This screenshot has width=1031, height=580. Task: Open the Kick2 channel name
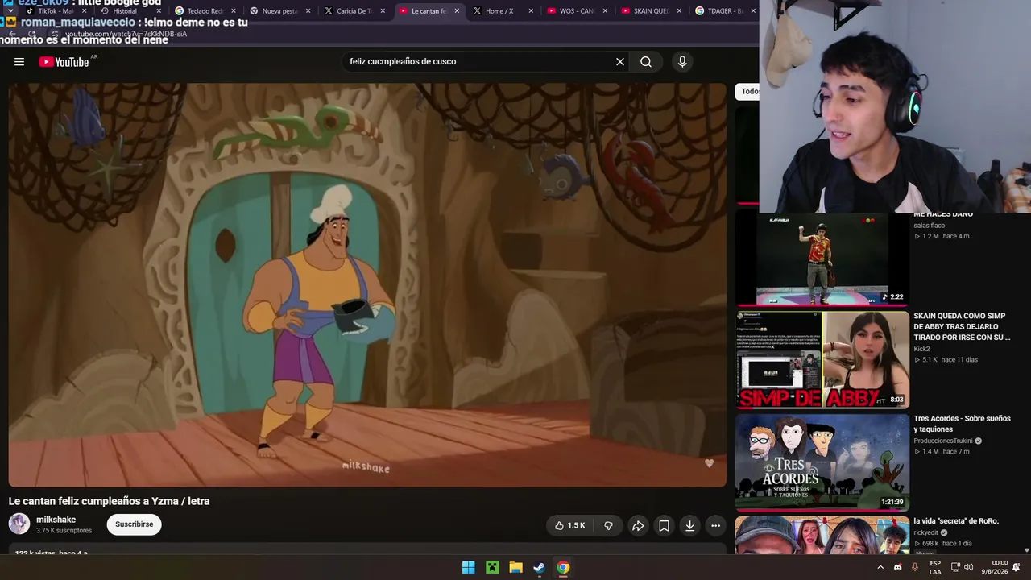924,349
